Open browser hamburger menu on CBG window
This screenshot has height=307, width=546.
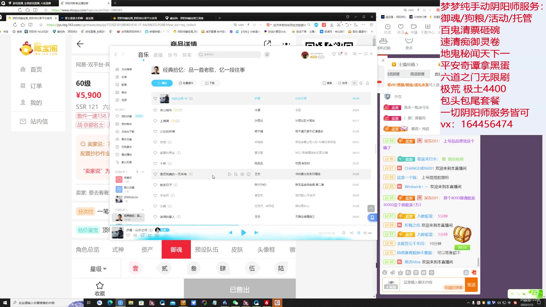point(371,25)
